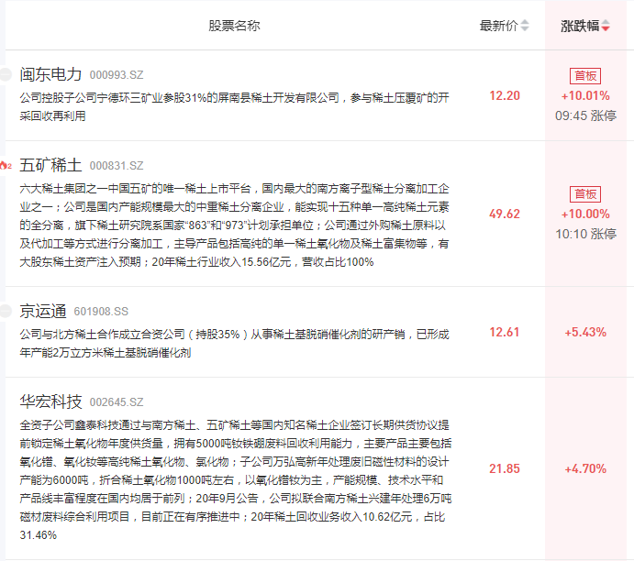Click 京运通 description about 北方稀土合作
Viewport: 634px width, 561px height.
coord(235,344)
